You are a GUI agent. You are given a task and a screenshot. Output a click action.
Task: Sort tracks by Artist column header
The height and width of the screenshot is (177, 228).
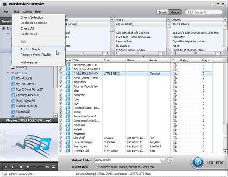[114, 60]
